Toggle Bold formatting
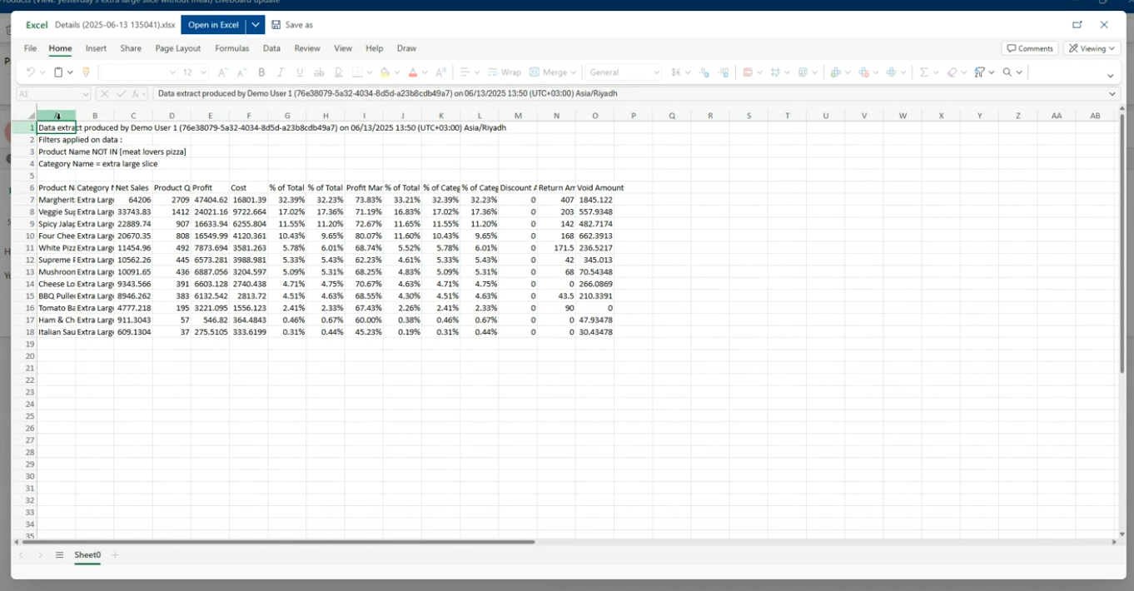Viewport: 1134px width, 591px height. coord(261,72)
